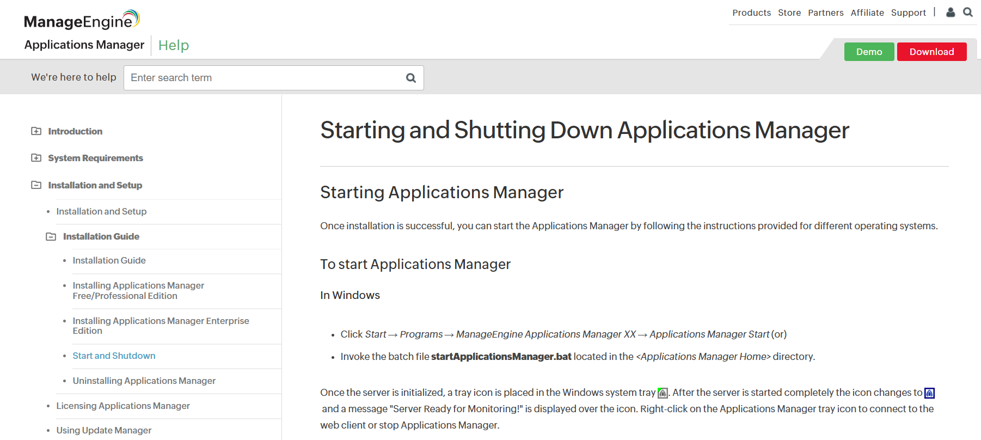Open the bold Installation Guide heading
Image resolution: width=981 pixels, height=440 pixels.
click(101, 236)
